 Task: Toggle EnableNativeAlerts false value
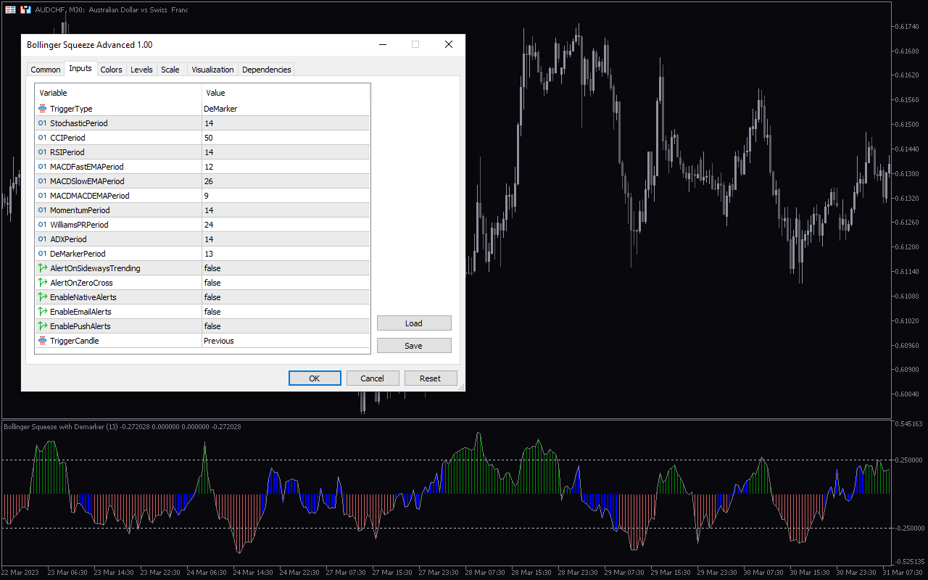(286, 297)
